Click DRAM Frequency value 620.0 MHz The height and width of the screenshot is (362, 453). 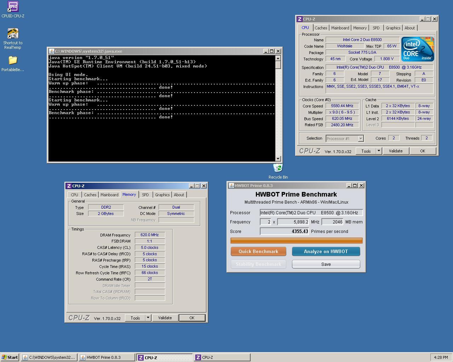(x=150, y=235)
